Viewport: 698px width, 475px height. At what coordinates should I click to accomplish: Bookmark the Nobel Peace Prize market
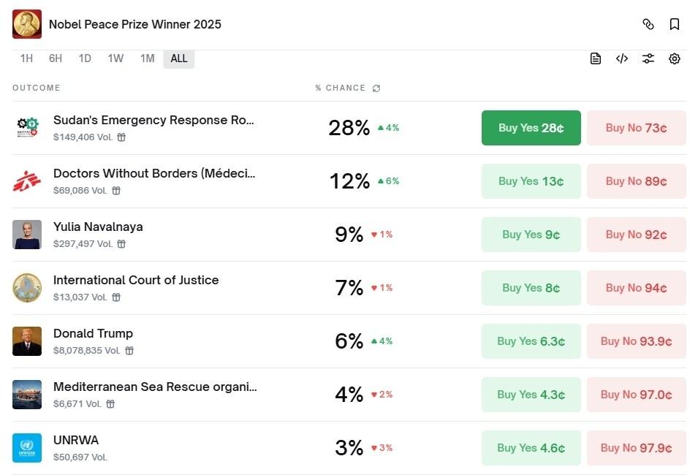(675, 24)
